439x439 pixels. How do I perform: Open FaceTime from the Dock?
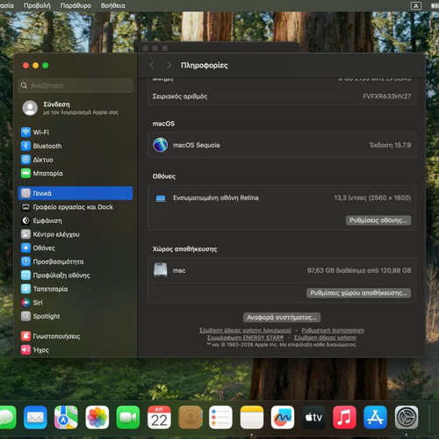128,417
